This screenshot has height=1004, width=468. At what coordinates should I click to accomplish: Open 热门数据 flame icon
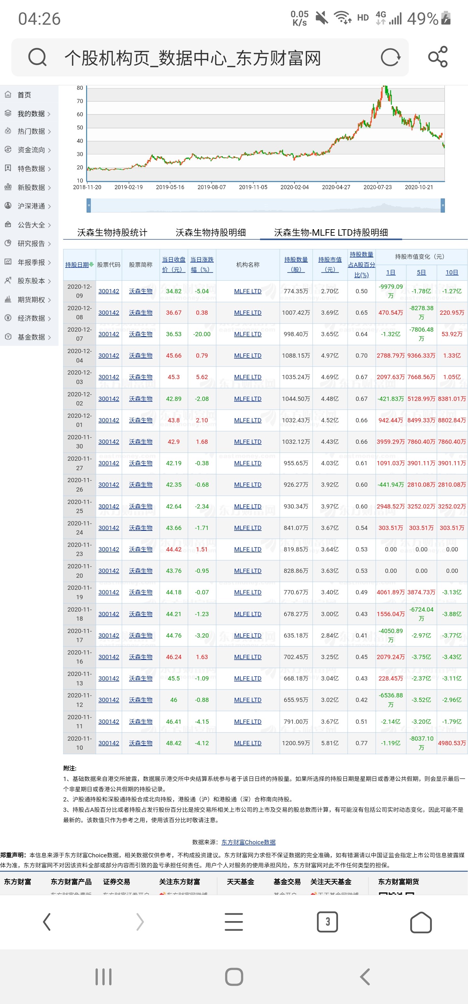[8, 131]
